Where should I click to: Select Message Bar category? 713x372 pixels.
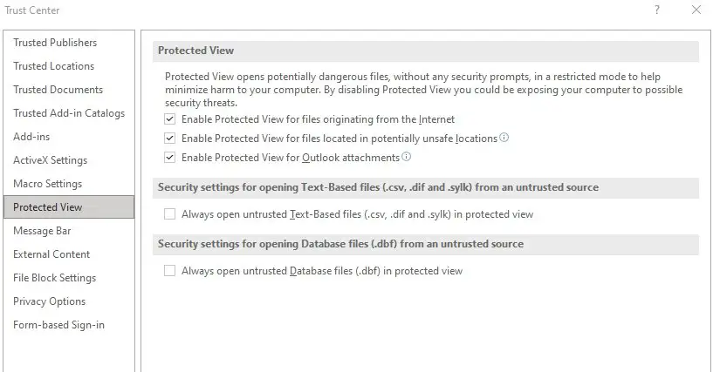(42, 231)
